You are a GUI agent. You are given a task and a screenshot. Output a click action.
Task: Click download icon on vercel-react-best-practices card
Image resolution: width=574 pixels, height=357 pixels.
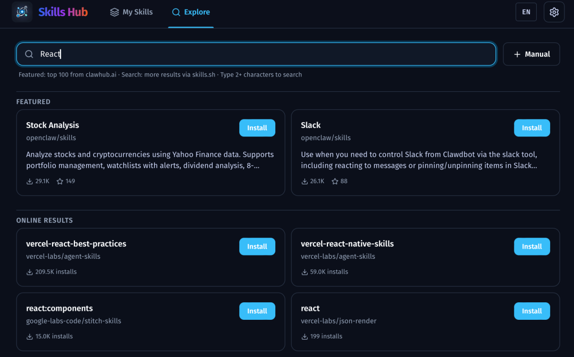(30, 272)
